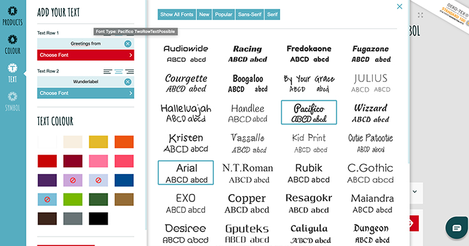Open Choose Font for Text Row 2
Viewport: 469px width, 246px height.
[86, 93]
